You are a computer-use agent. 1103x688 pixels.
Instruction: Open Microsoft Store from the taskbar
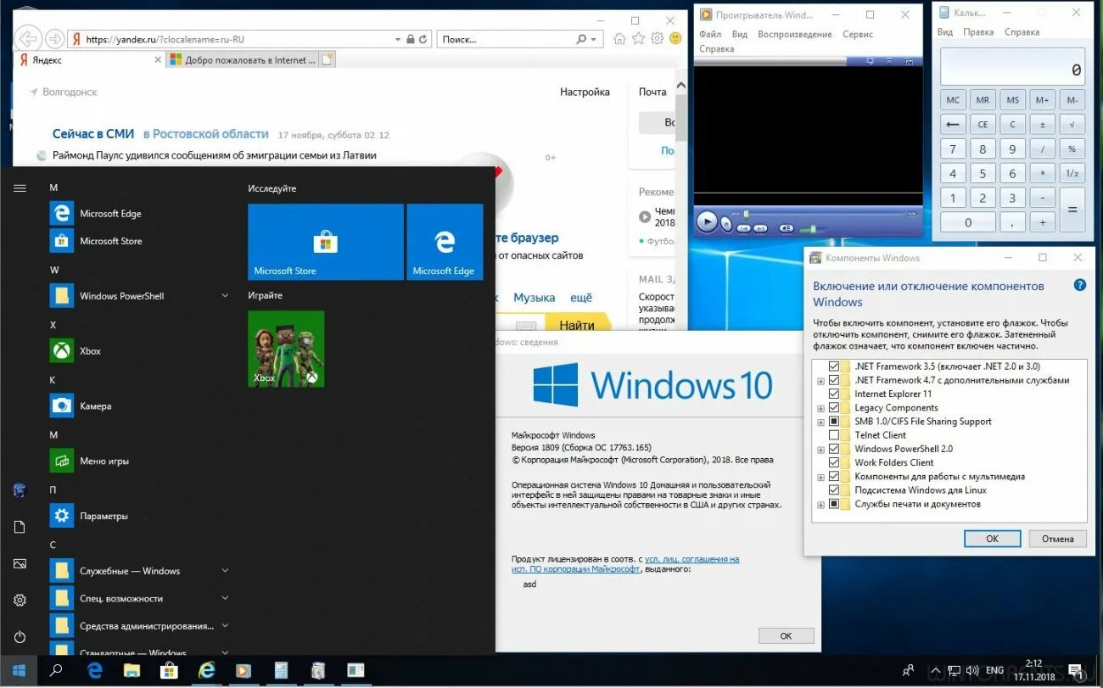(x=170, y=670)
